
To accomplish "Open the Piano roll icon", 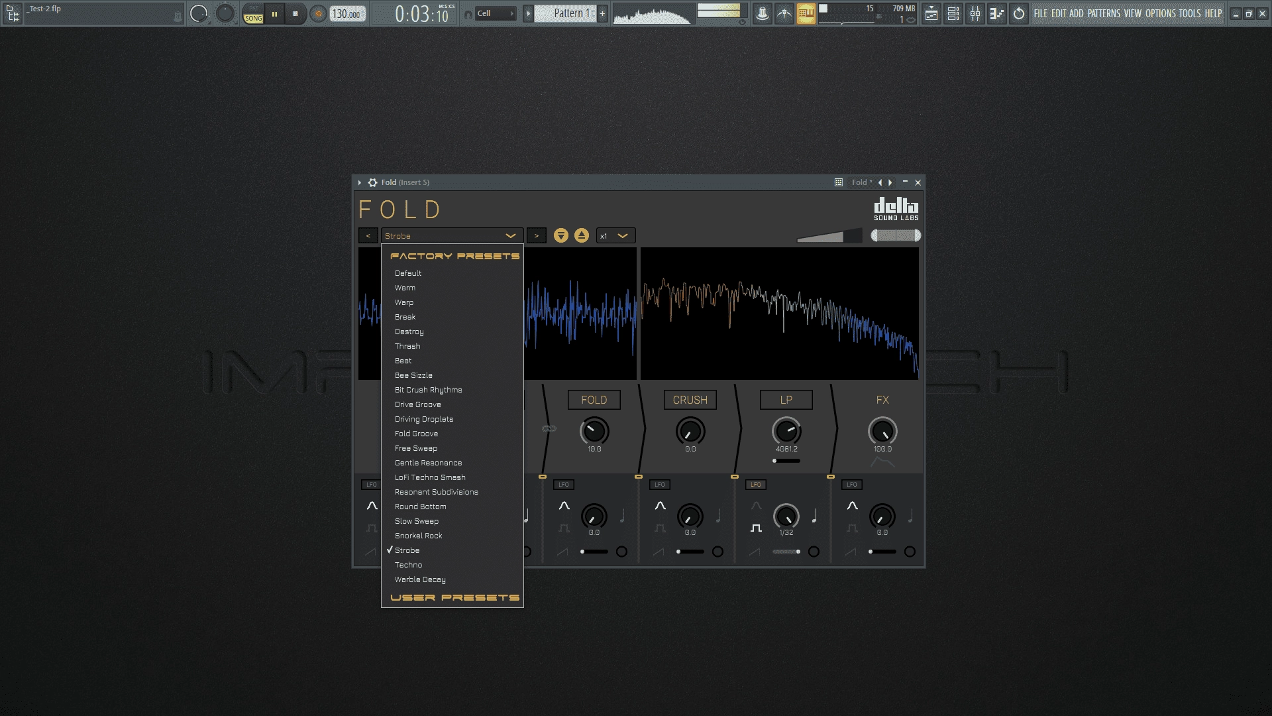I will tap(997, 13).
